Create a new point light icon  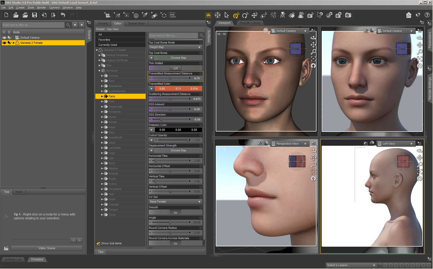coord(126,15)
